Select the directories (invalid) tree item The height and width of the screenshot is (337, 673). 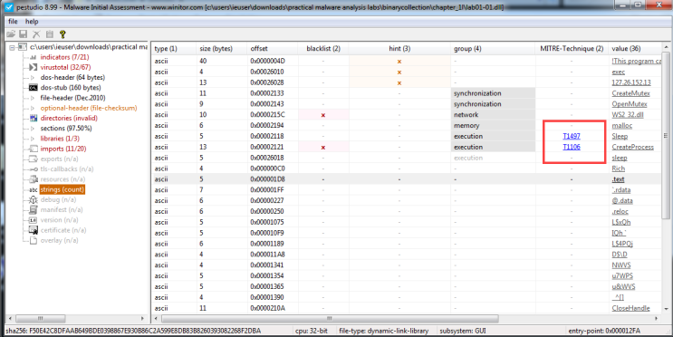coord(69,118)
